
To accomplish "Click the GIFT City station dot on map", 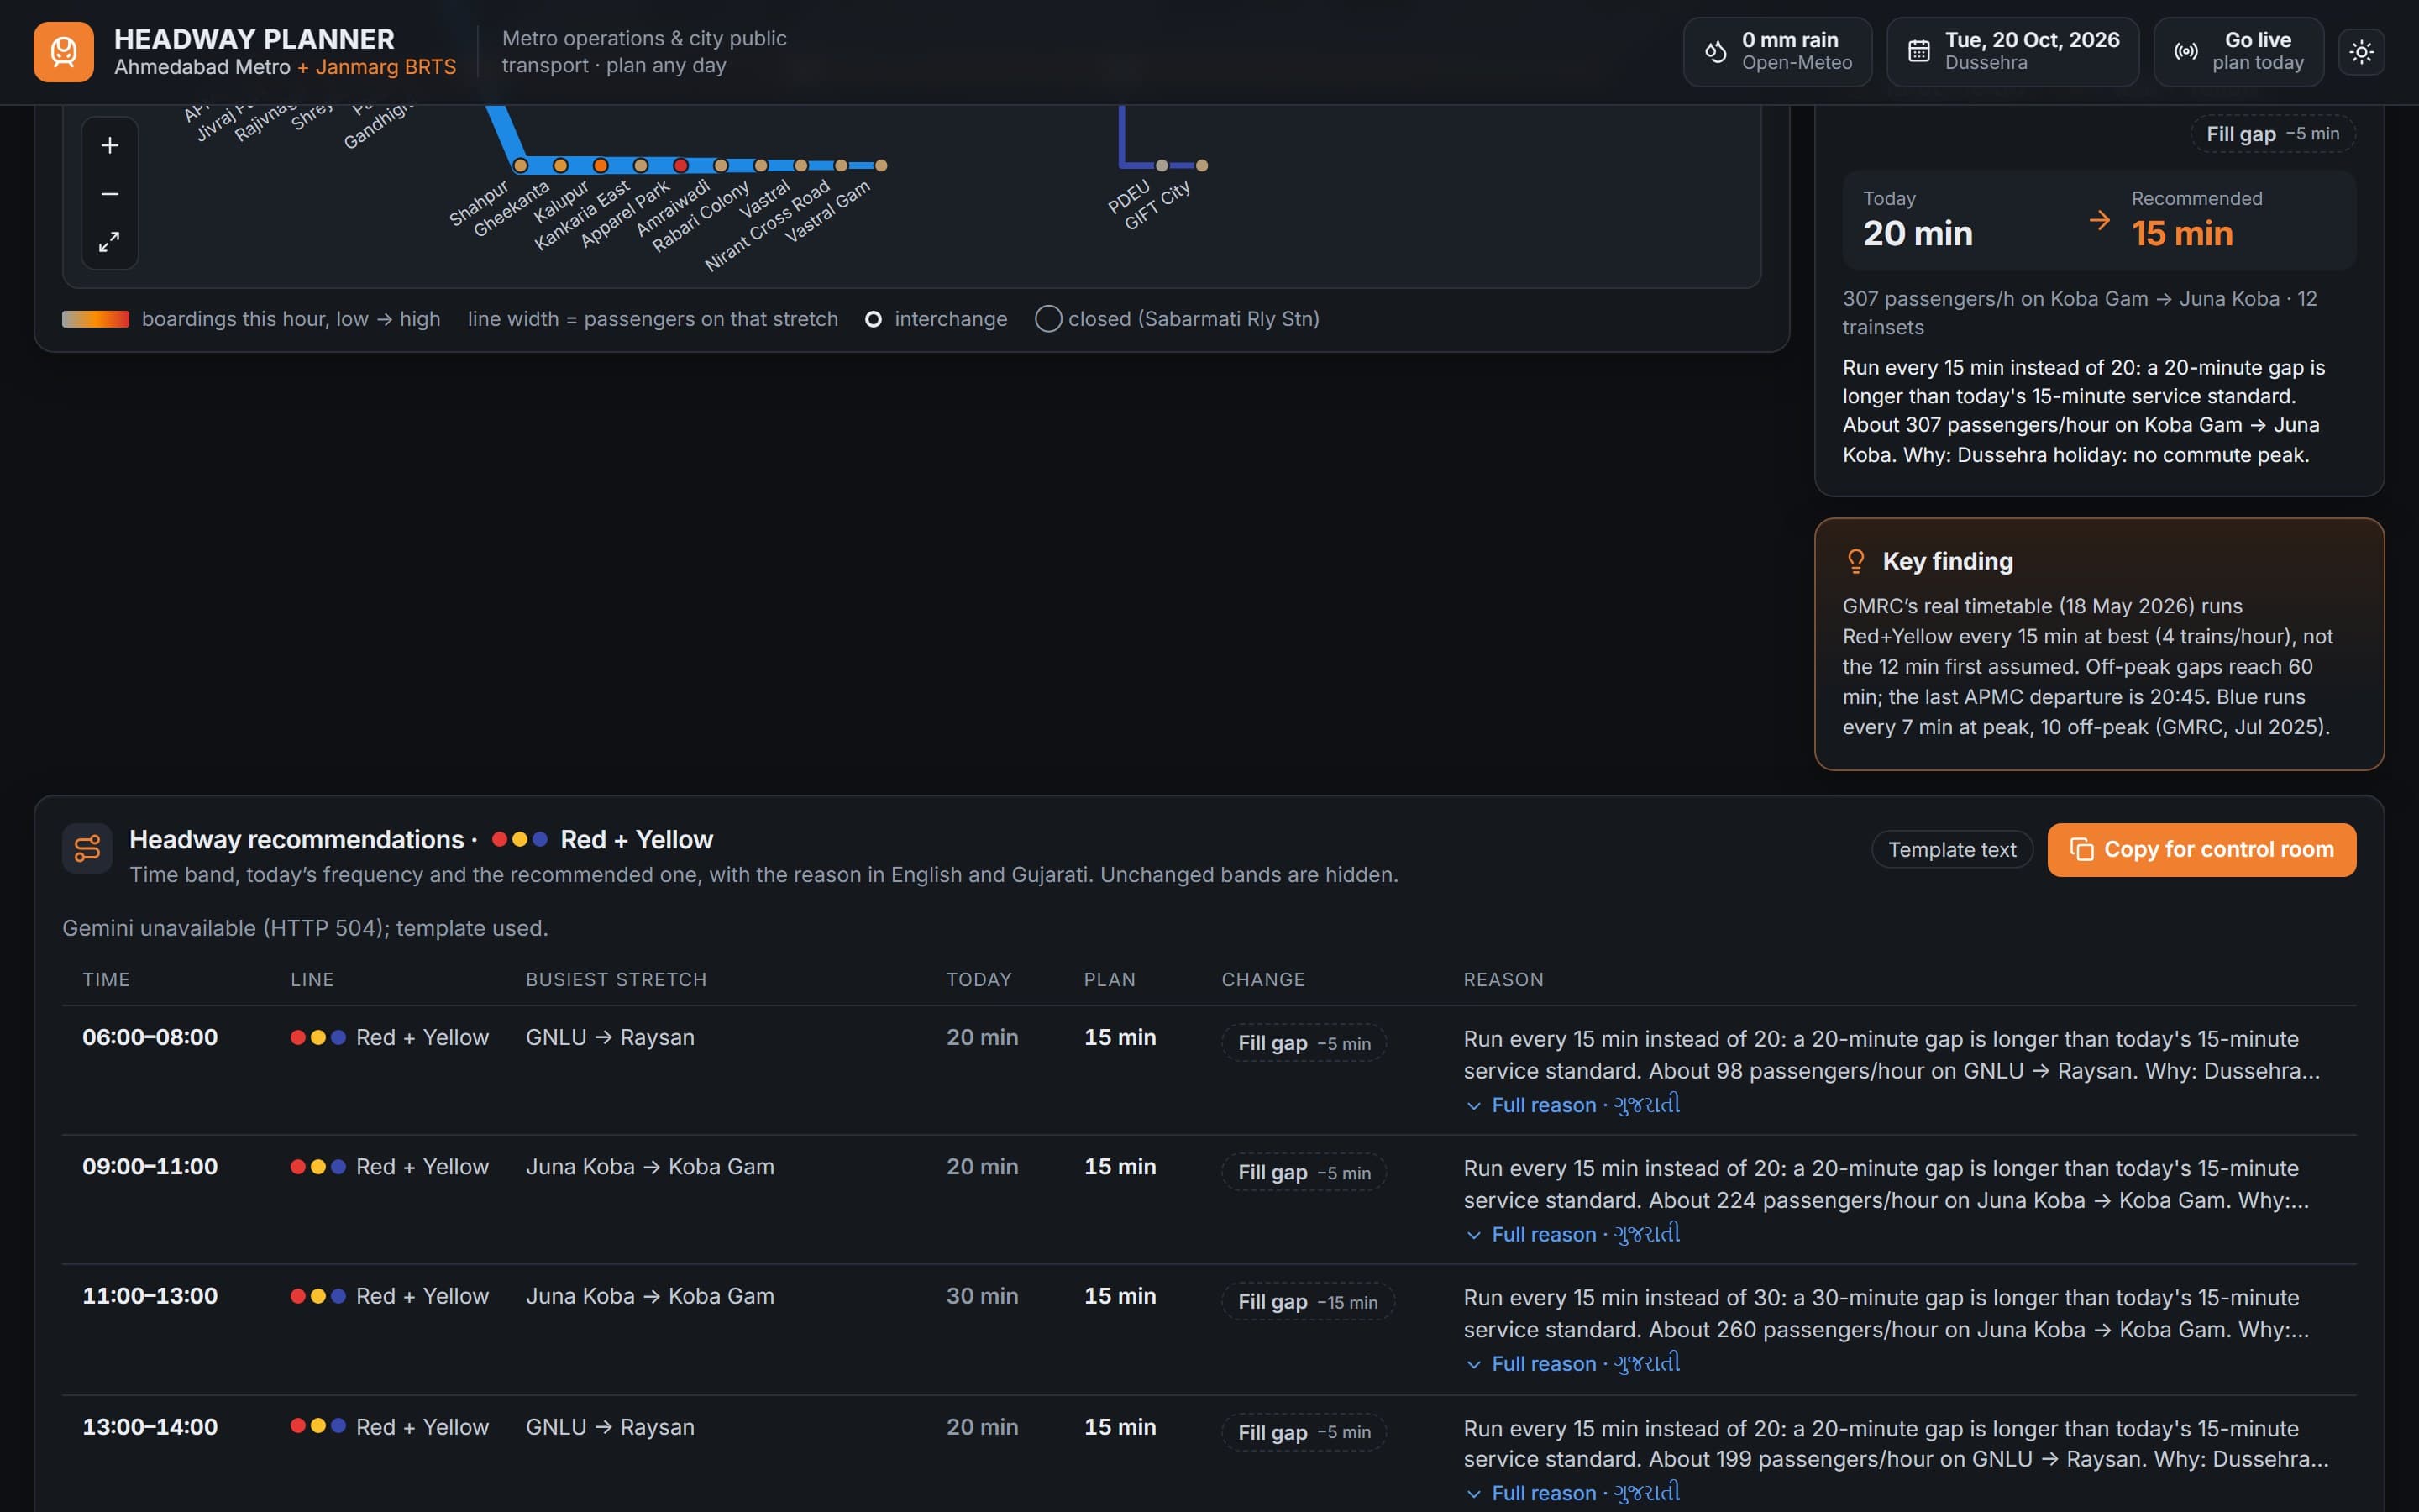I will coord(1201,165).
